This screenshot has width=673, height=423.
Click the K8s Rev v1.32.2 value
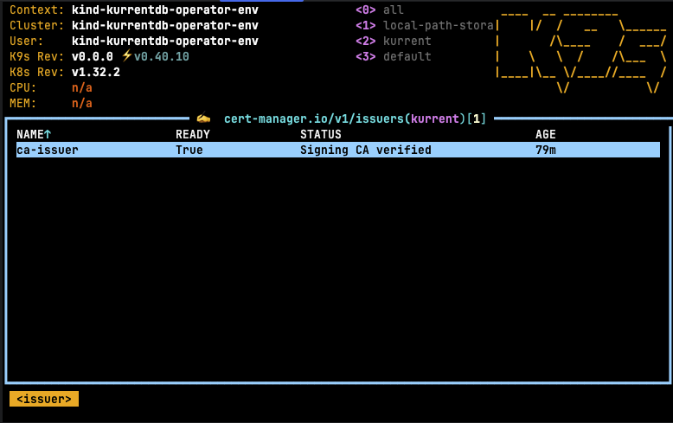click(95, 72)
